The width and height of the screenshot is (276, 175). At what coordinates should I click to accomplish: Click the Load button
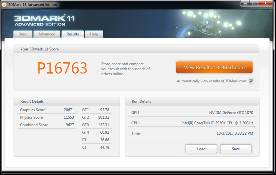pyautogui.click(x=201, y=149)
